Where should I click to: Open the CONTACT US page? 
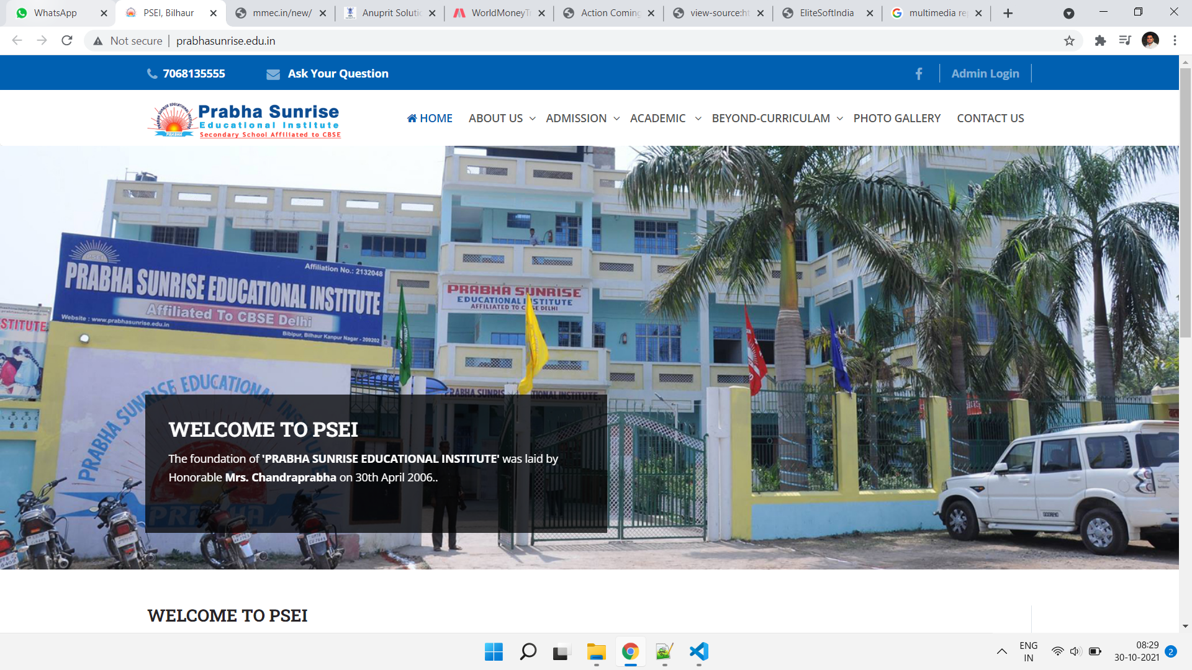990,118
